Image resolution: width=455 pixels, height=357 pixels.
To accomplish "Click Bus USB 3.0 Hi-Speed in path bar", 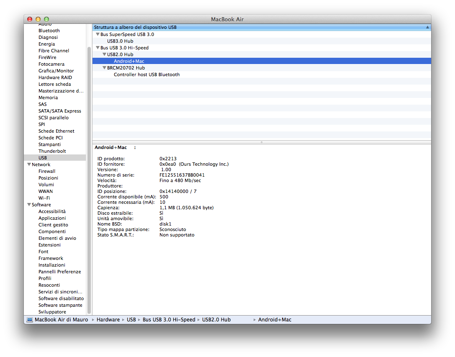I will 169,320.
